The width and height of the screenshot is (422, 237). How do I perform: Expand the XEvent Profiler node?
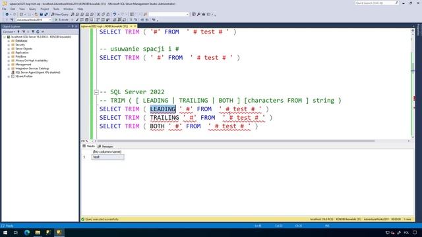tap(9, 76)
